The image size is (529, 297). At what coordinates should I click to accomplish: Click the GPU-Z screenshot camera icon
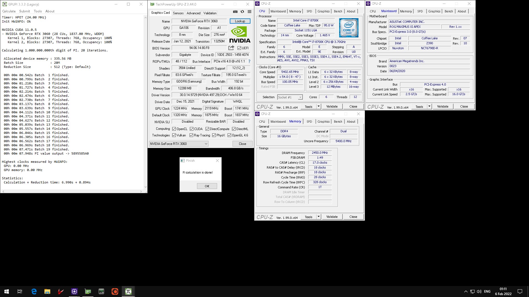[235, 12]
